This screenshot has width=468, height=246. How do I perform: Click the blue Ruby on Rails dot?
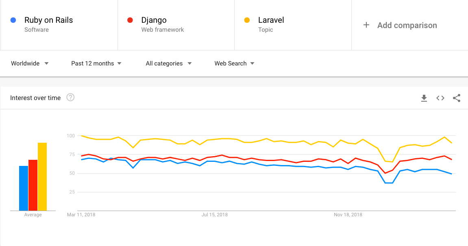point(13,20)
